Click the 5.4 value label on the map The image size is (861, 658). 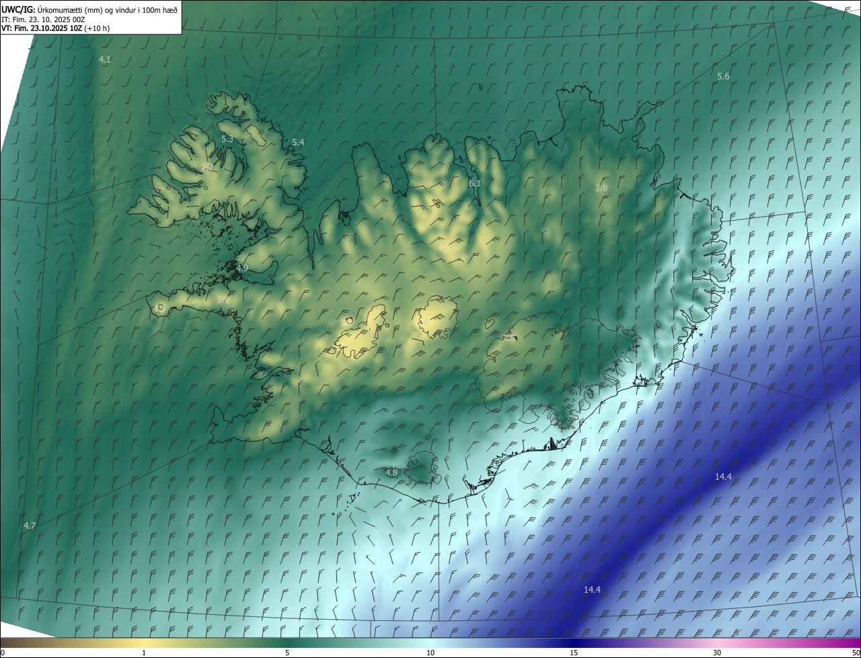pos(298,143)
